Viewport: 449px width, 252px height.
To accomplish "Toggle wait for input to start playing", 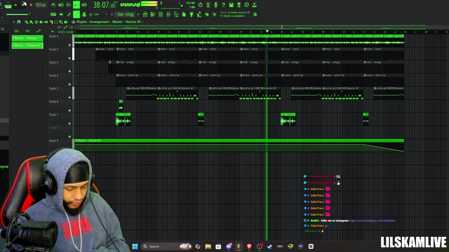I will point(61,5).
